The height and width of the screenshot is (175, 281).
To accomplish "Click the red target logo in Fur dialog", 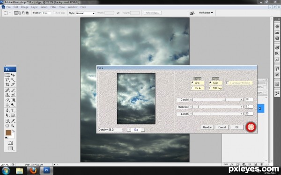I will pos(251,127).
